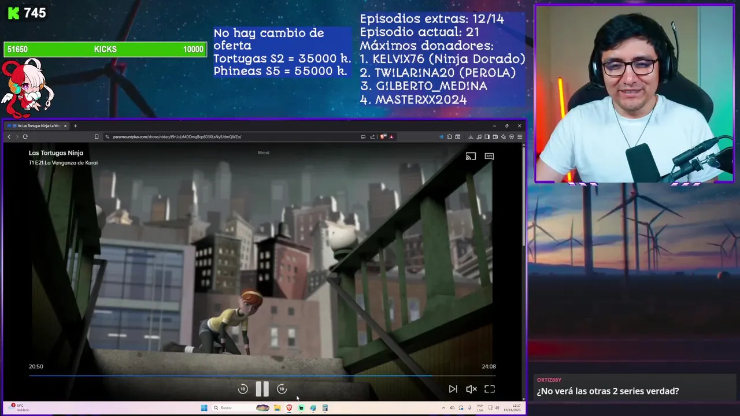Open the browser Downloads icon

471,137
